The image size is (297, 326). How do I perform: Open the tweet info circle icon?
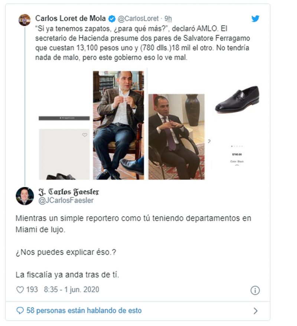click(x=255, y=290)
